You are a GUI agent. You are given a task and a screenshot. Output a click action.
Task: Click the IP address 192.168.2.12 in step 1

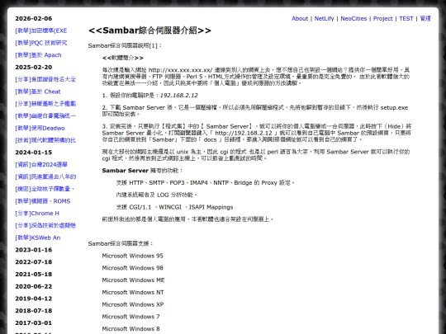[x=179, y=96]
